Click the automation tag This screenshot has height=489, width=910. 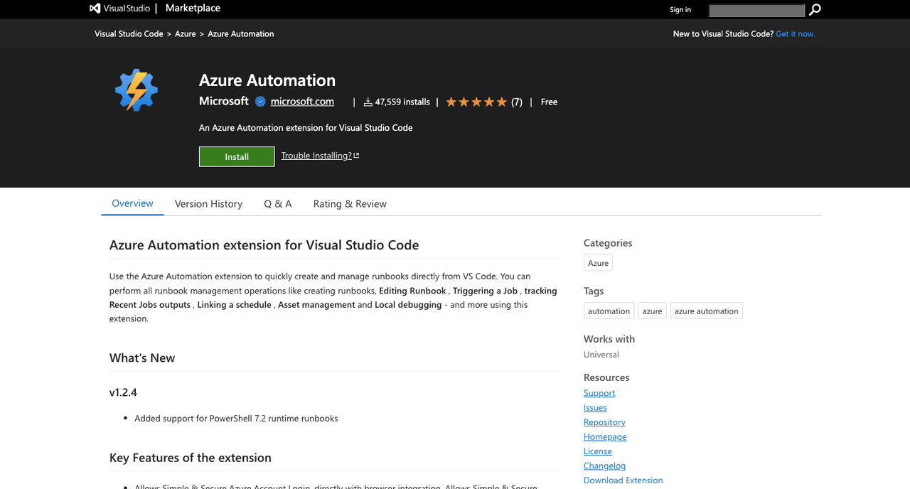click(609, 311)
